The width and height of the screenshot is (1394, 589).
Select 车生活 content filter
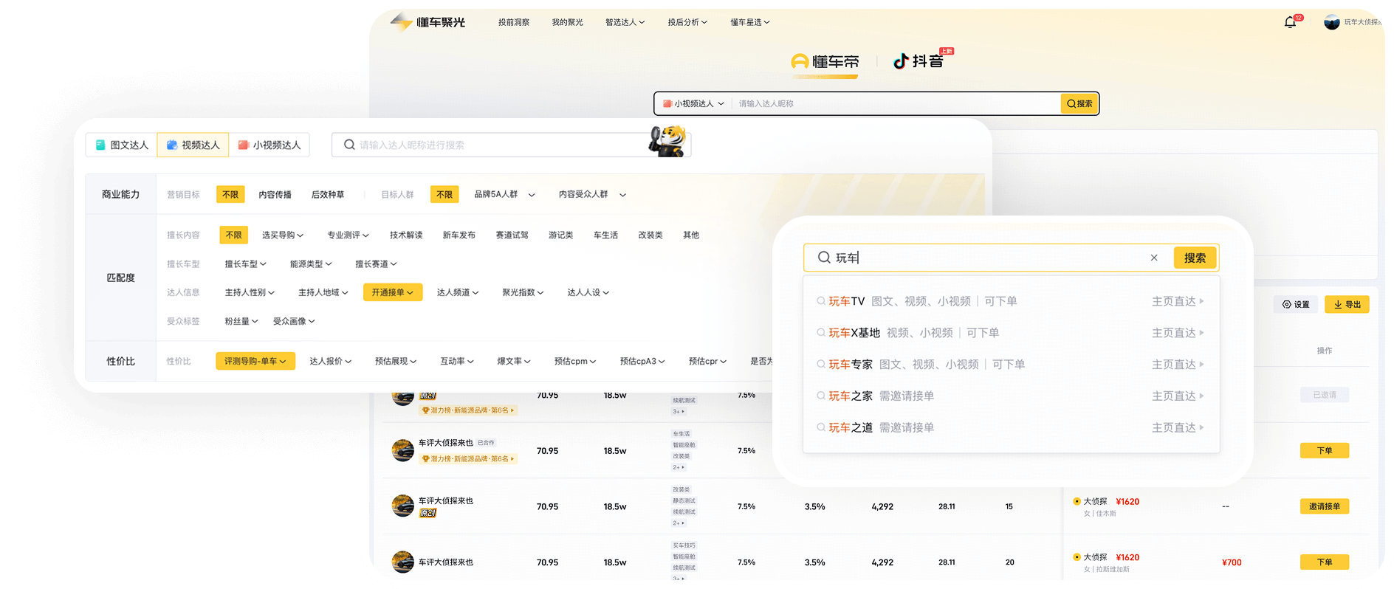pyautogui.click(x=605, y=235)
